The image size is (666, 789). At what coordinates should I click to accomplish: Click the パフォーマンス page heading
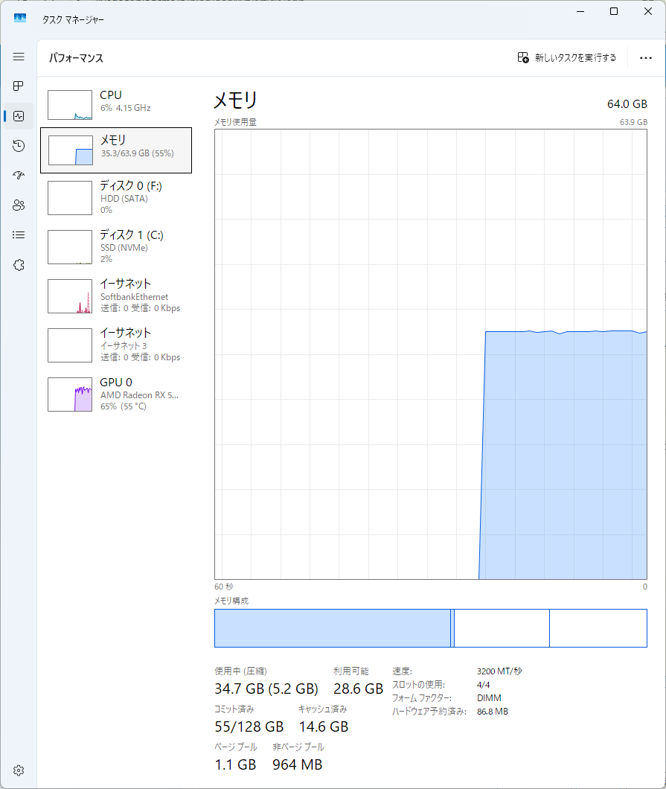pos(76,58)
